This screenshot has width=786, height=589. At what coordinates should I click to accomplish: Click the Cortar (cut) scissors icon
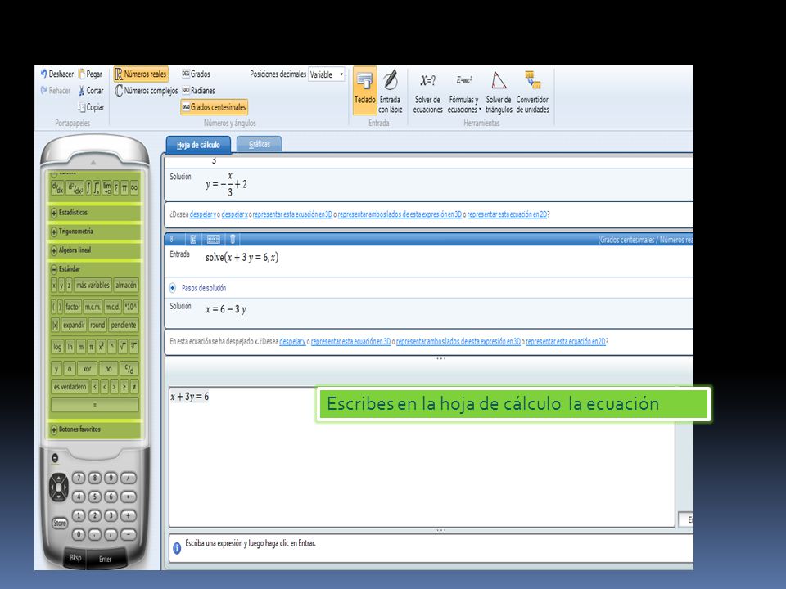82,91
